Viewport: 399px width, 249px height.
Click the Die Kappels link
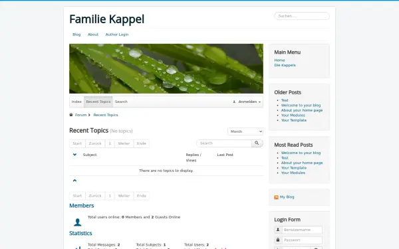click(x=285, y=65)
